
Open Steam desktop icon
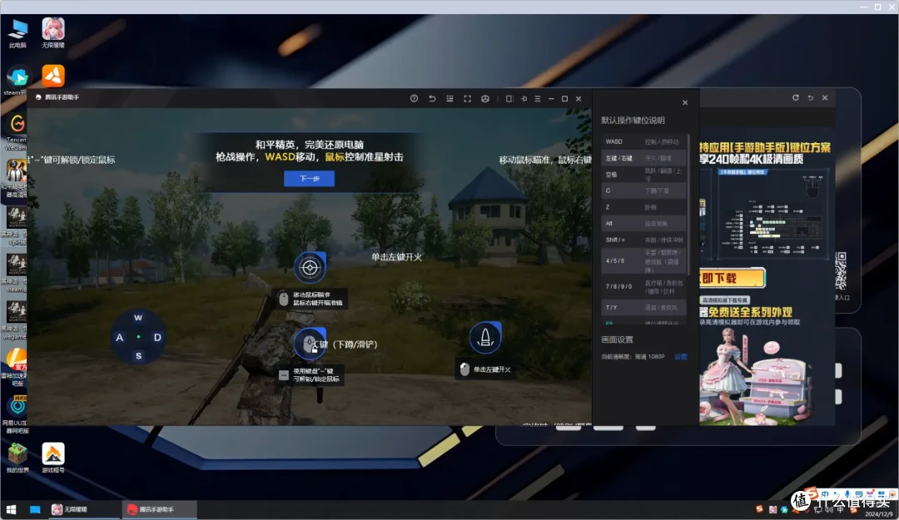coord(17,80)
